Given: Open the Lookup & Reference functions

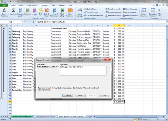Looking at the screenshot, I should point(55,12).
